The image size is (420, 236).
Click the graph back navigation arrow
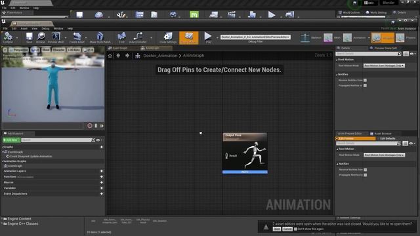[118, 55]
